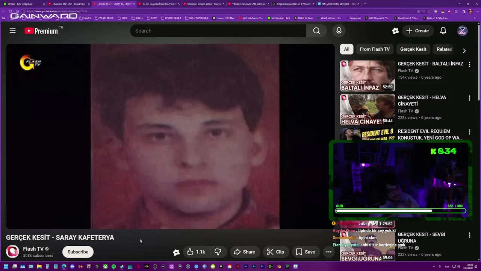The height and width of the screenshot is (271, 481).
Task: Click into the YouTube search field
Action: (218, 31)
